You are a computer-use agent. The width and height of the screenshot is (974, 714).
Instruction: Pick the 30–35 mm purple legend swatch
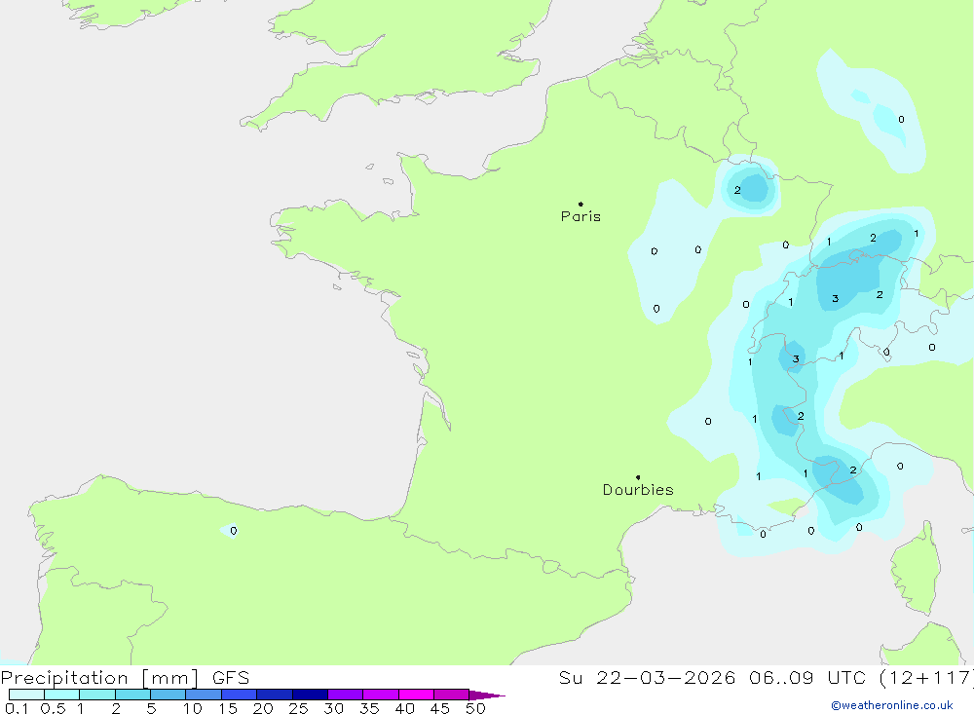tap(345, 695)
